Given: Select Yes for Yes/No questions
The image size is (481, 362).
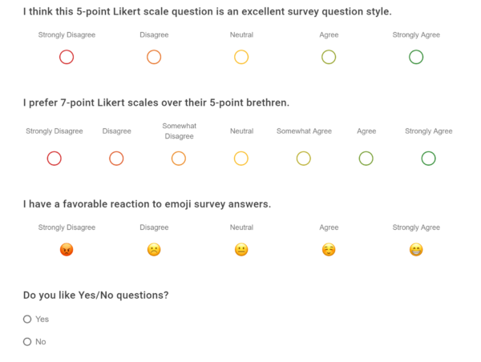Looking at the screenshot, I should pyautogui.click(x=27, y=319).
